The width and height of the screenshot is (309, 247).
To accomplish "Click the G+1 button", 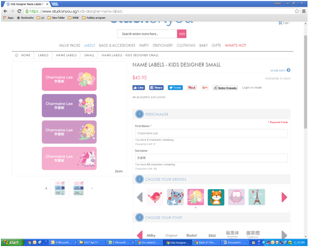I will 205,87.
